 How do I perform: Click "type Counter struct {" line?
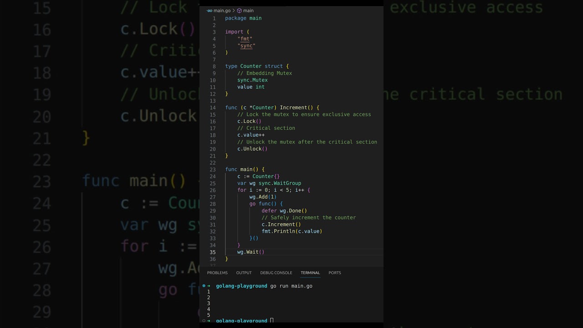(257, 66)
